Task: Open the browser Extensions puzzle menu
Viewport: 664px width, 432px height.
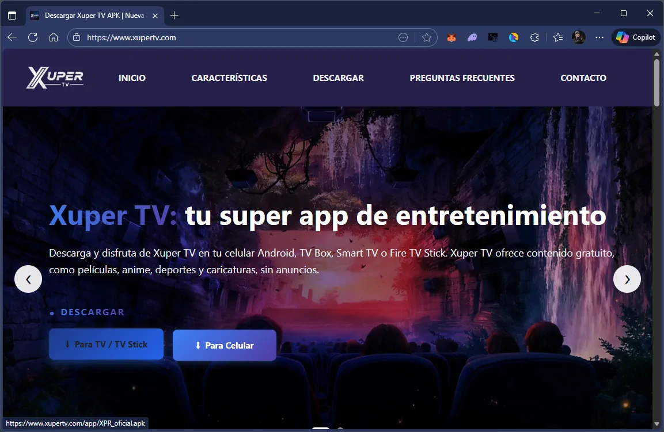Action: [534, 37]
